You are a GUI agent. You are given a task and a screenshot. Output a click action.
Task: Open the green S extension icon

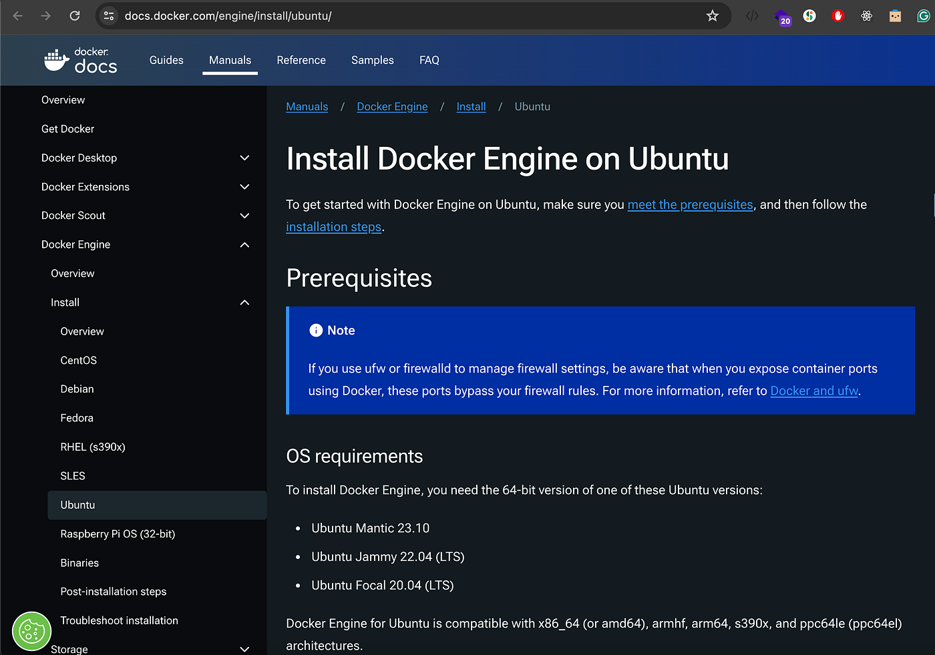[809, 15]
